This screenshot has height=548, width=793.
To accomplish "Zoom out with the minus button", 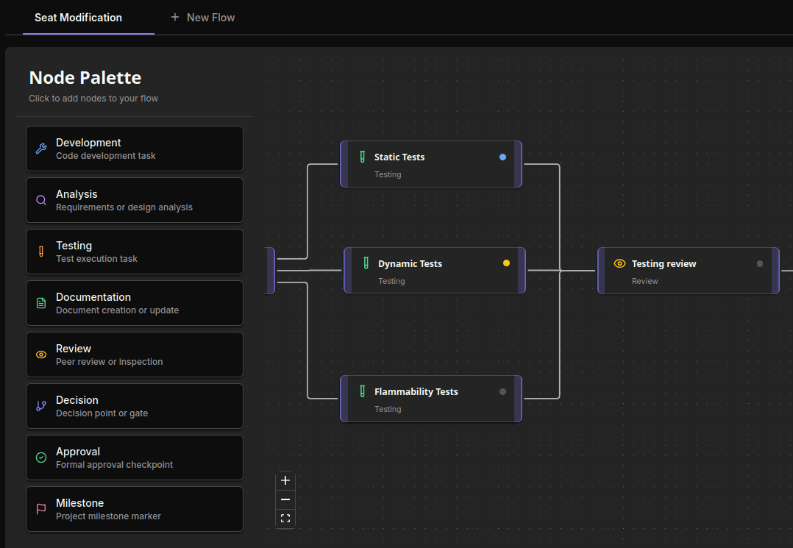I will pyautogui.click(x=285, y=499).
